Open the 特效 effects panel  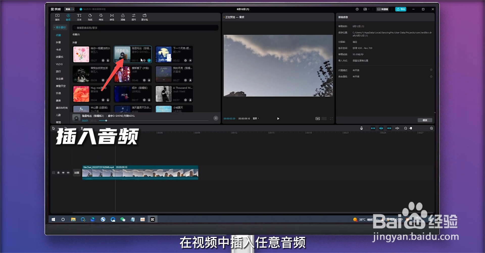click(x=101, y=17)
